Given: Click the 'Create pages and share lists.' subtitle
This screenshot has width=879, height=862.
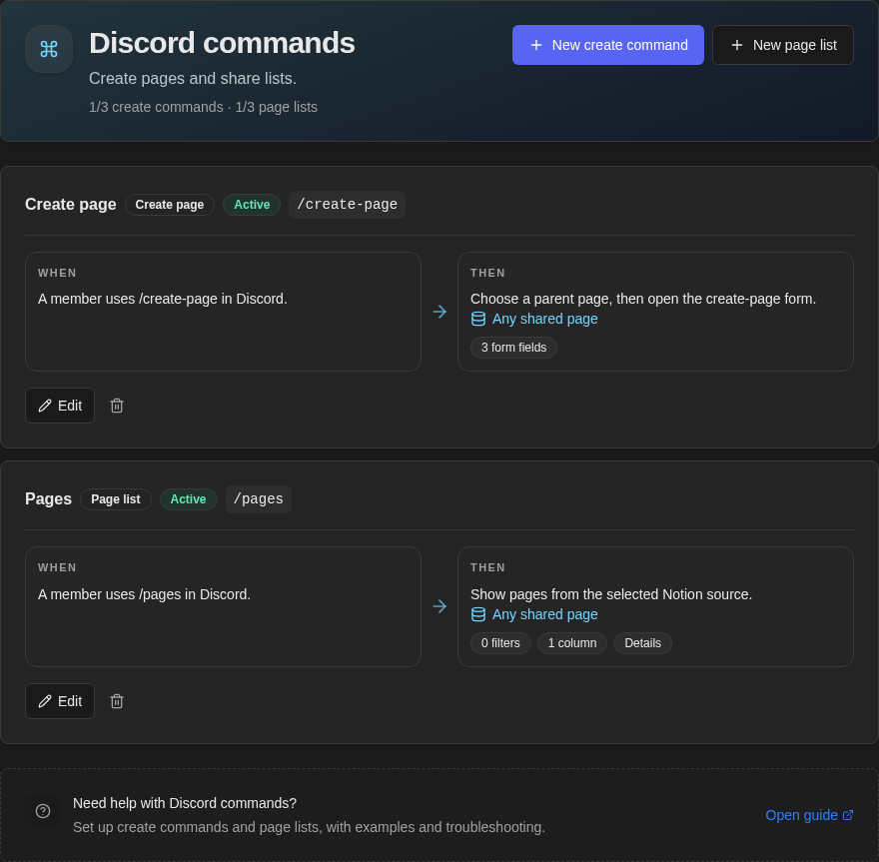Looking at the screenshot, I should [x=193, y=79].
